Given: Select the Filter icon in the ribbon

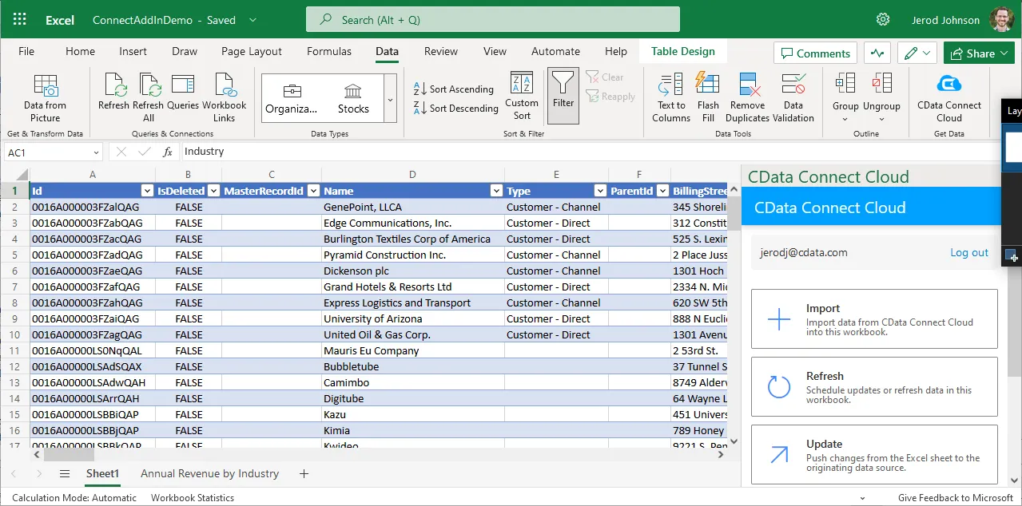Looking at the screenshot, I should tap(563, 95).
